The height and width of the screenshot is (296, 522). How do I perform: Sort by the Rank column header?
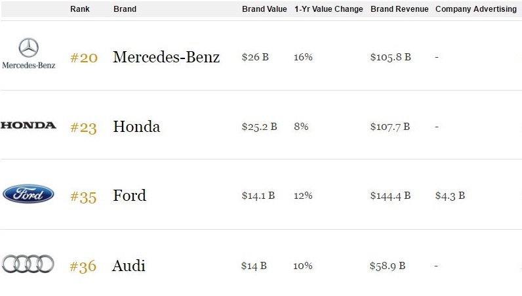click(x=80, y=9)
